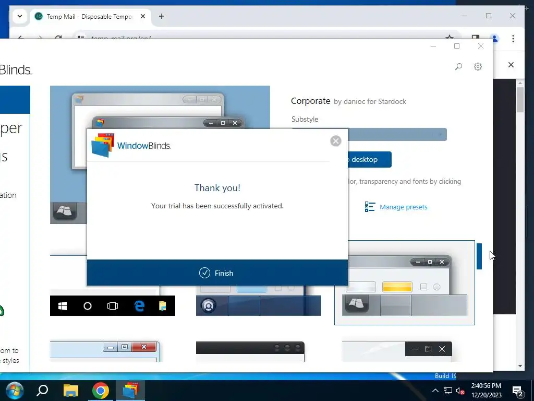This screenshot has width=534, height=401.
Task: Open Chrome three-dot menu
Action: click(513, 38)
